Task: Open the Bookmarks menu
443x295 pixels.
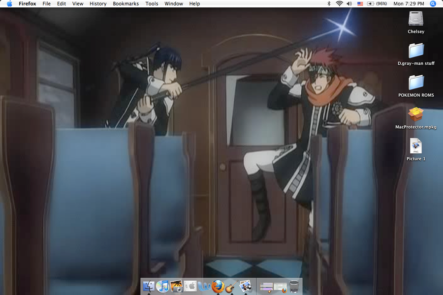Action: (x=126, y=3)
